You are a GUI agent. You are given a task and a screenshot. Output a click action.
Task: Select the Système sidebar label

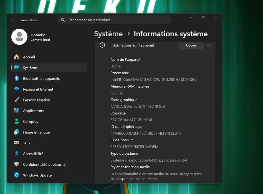point(30,68)
